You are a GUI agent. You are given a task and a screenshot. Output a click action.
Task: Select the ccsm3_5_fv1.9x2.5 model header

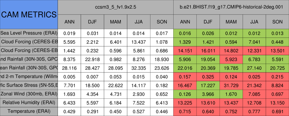115,7
